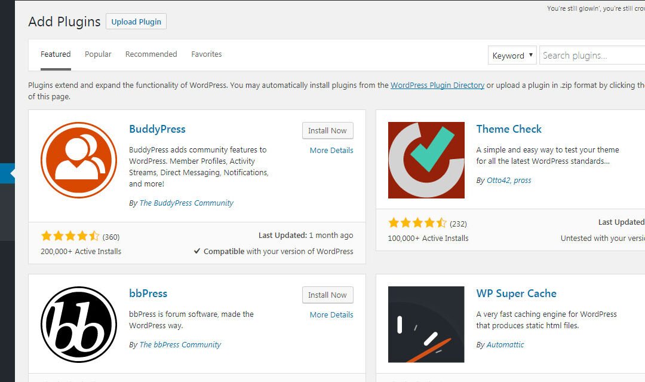The width and height of the screenshot is (645, 382).
Task: Install the BuddyPress plugin now
Action: pyautogui.click(x=327, y=131)
